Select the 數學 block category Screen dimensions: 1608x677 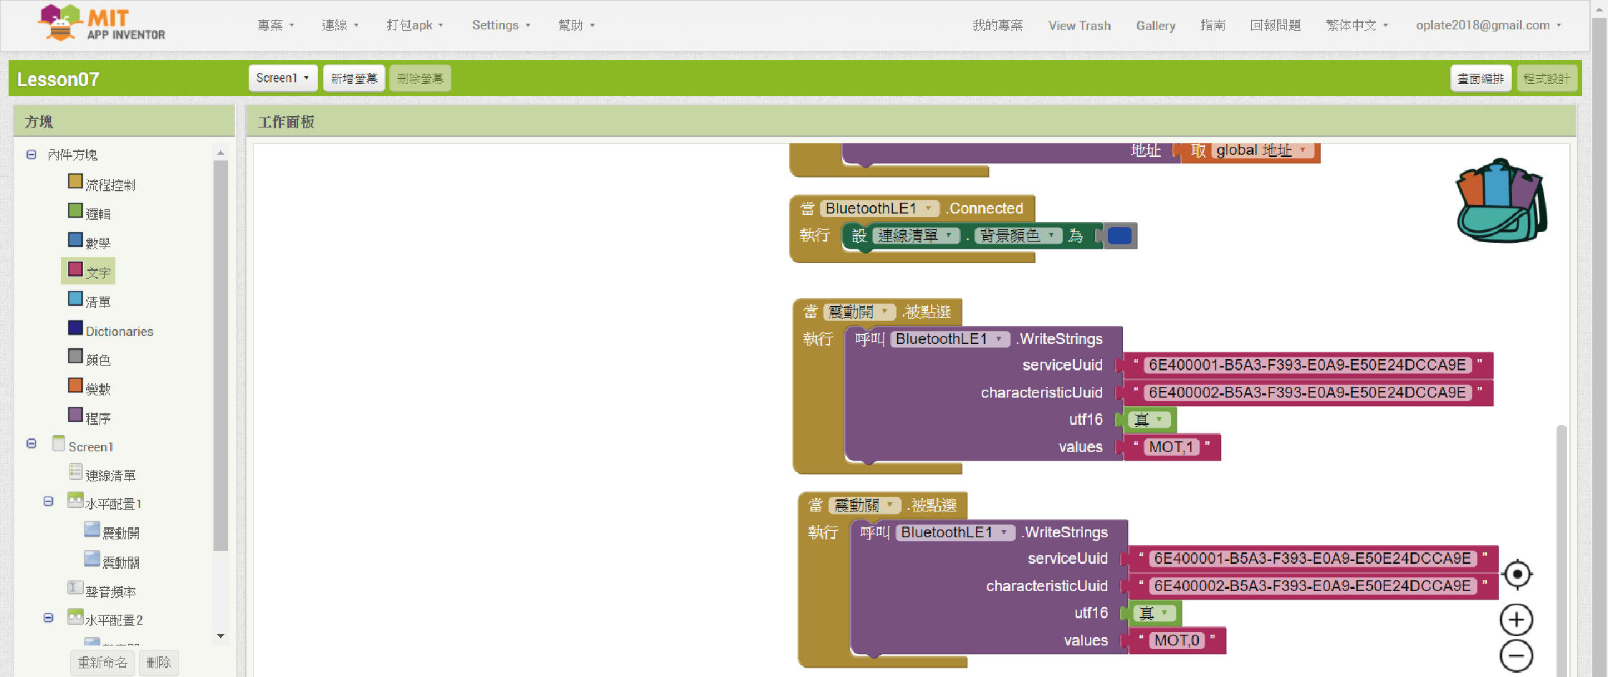[x=98, y=243]
